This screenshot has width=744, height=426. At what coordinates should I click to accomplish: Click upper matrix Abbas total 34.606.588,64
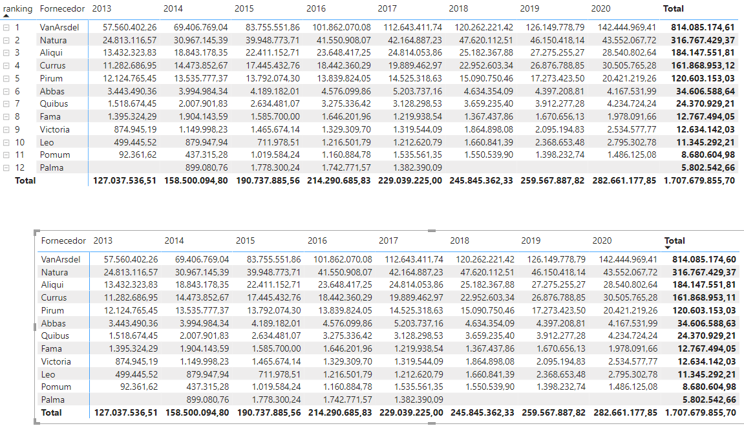pyautogui.click(x=706, y=91)
